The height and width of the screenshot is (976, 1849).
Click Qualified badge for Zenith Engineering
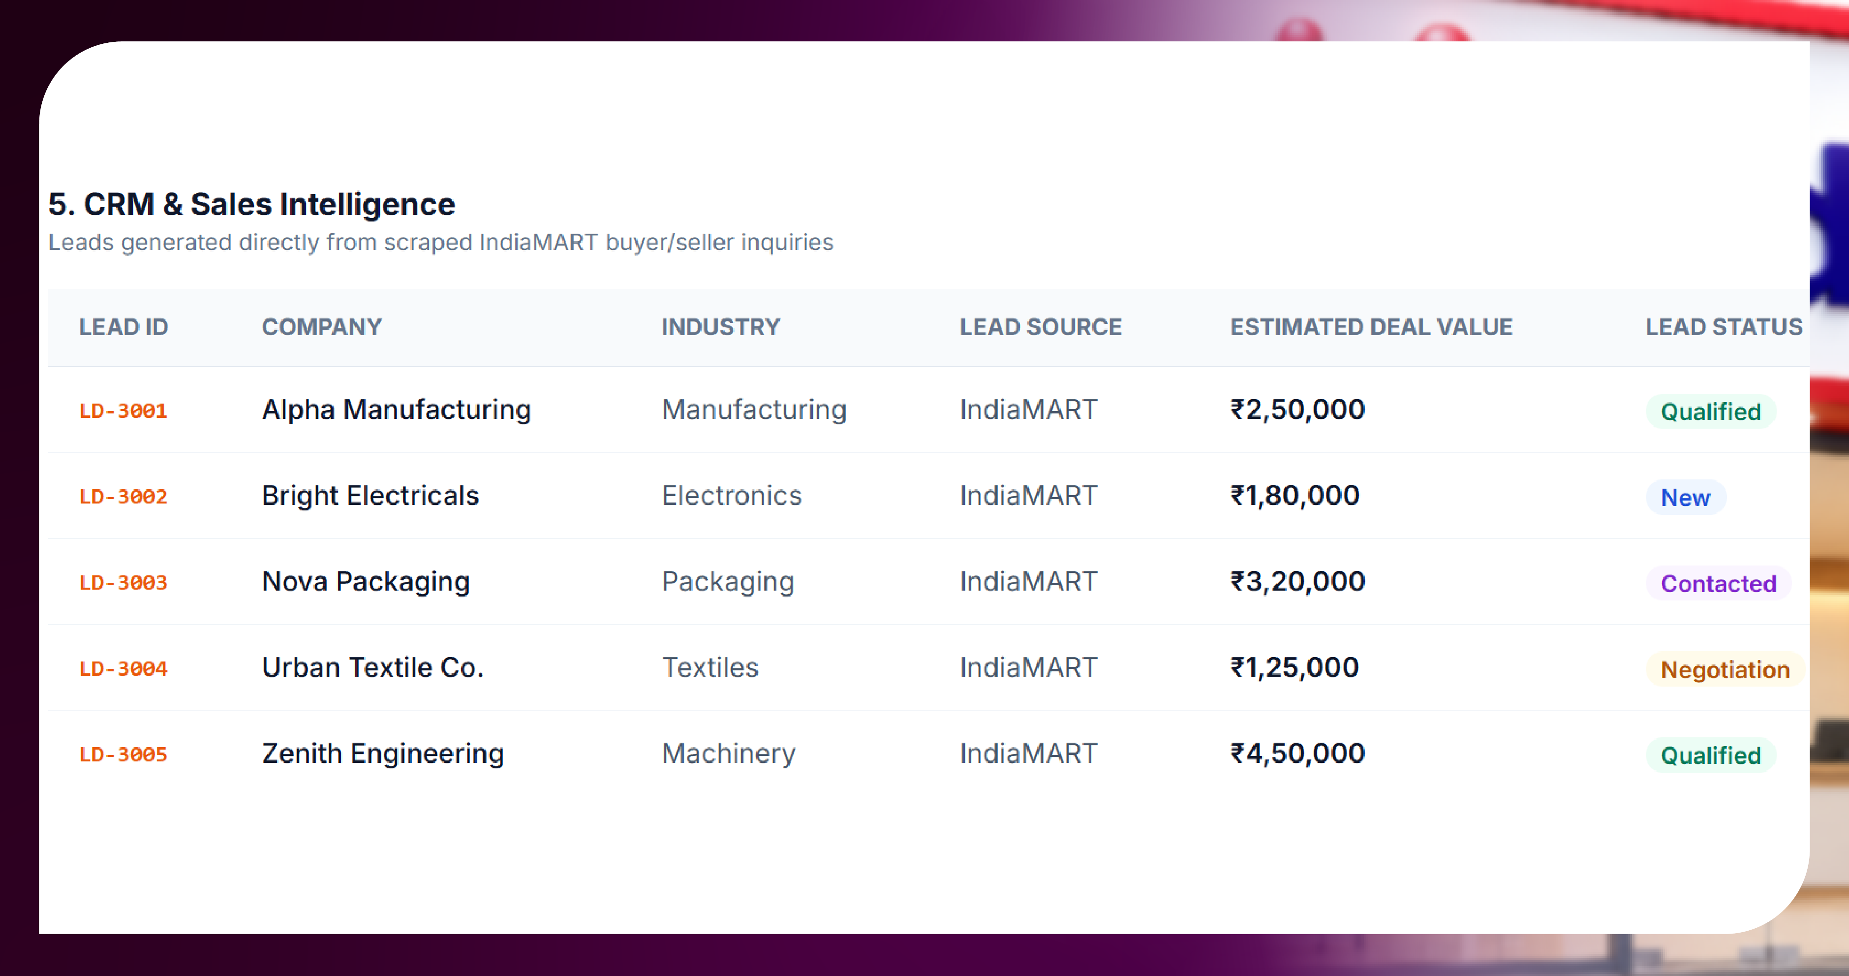coord(1710,756)
